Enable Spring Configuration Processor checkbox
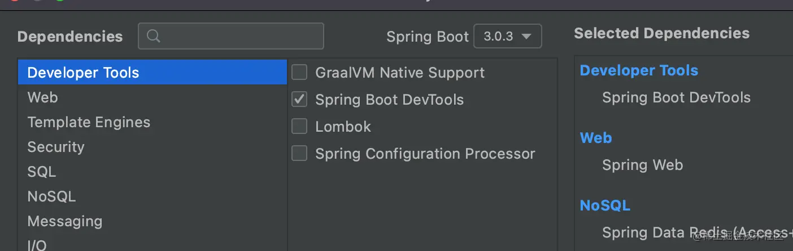The height and width of the screenshot is (251, 793). click(x=299, y=154)
